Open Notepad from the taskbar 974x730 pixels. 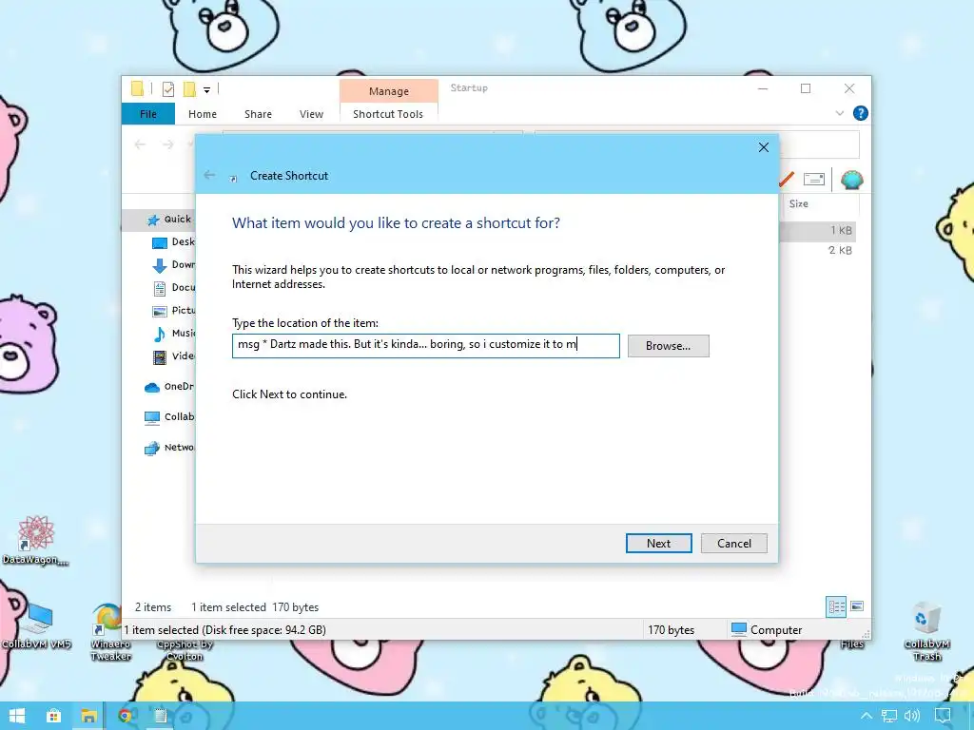click(160, 716)
